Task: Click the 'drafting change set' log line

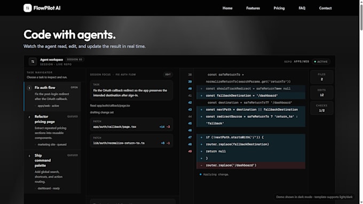Action: click(102, 112)
